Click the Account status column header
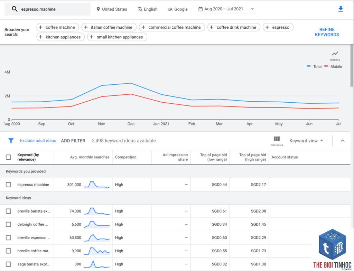 point(285,157)
